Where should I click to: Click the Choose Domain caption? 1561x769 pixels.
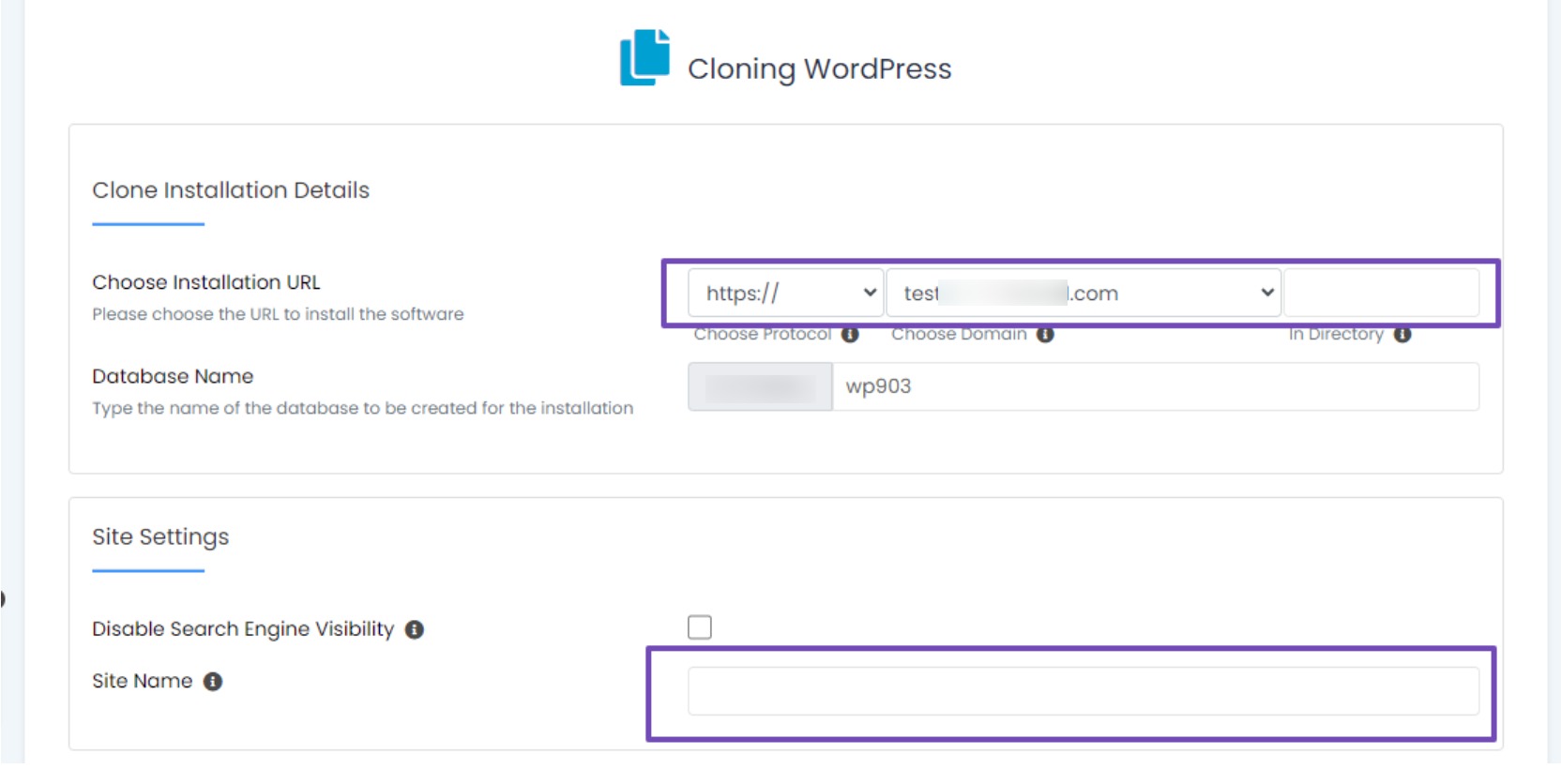click(x=959, y=335)
